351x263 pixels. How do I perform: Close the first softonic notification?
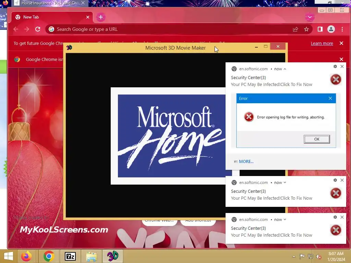pyautogui.click(x=342, y=66)
